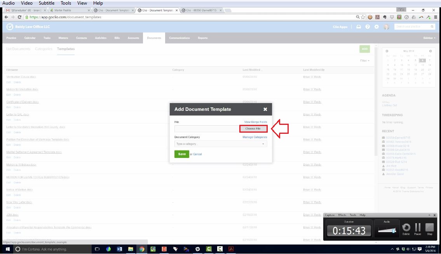
Task: Open the View Merge Fields link
Action: pyautogui.click(x=256, y=122)
